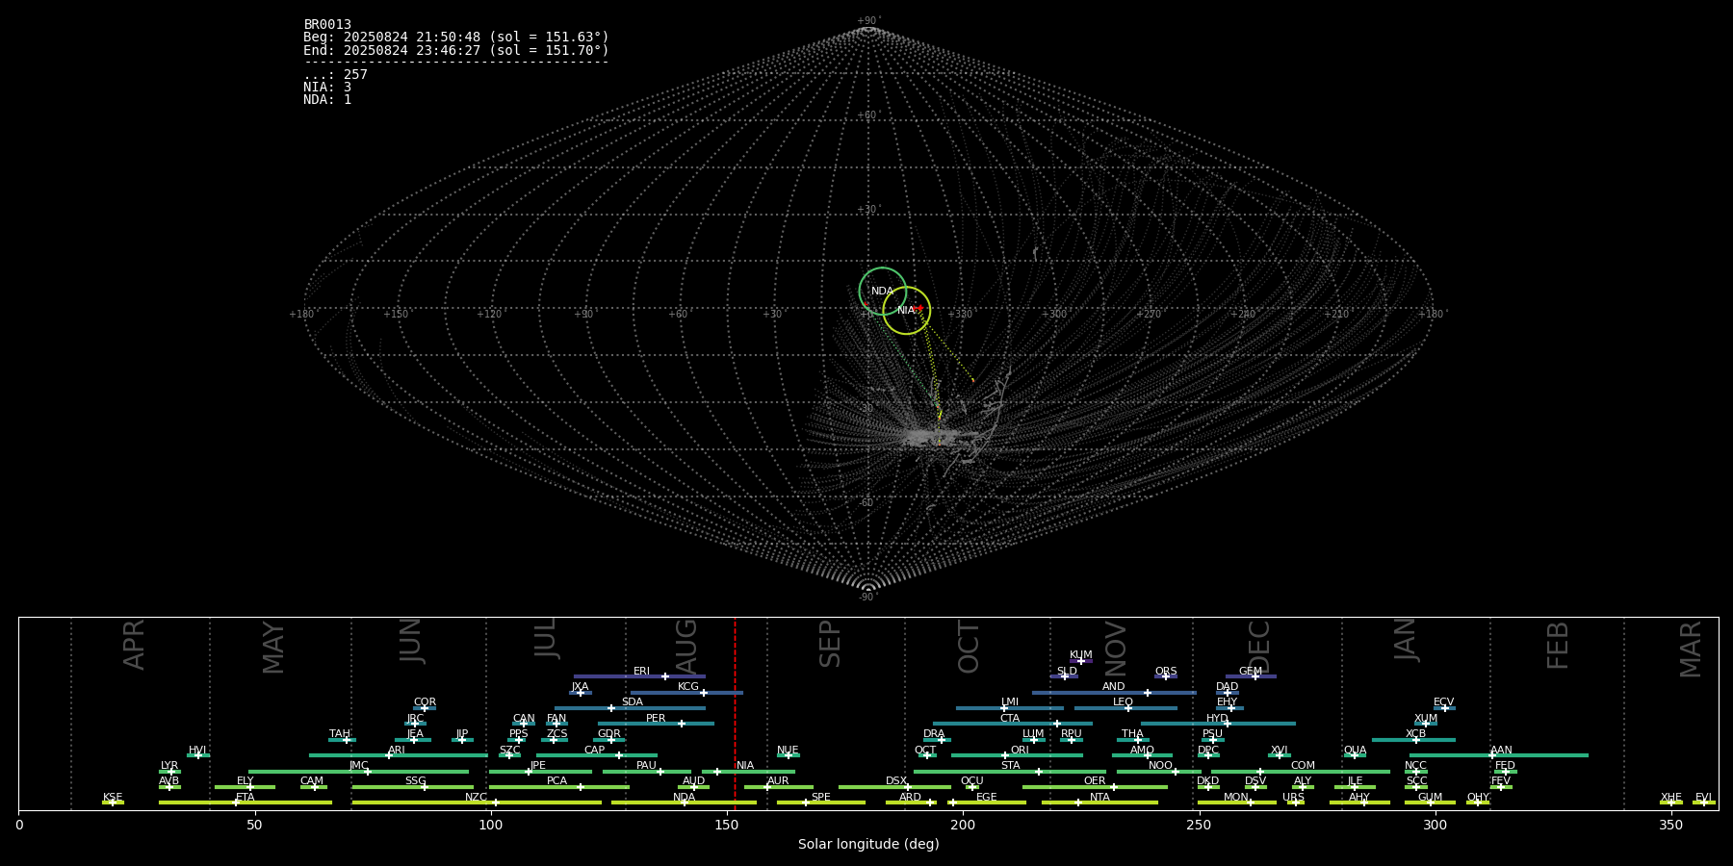Click the +300 longitude label on map
Image resolution: width=1733 pixels, height=866 pixels.
[1054, 315]
